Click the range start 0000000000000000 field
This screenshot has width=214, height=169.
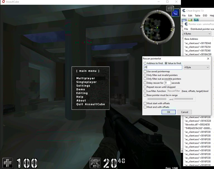pyautogui.click(x=158, y=99)
